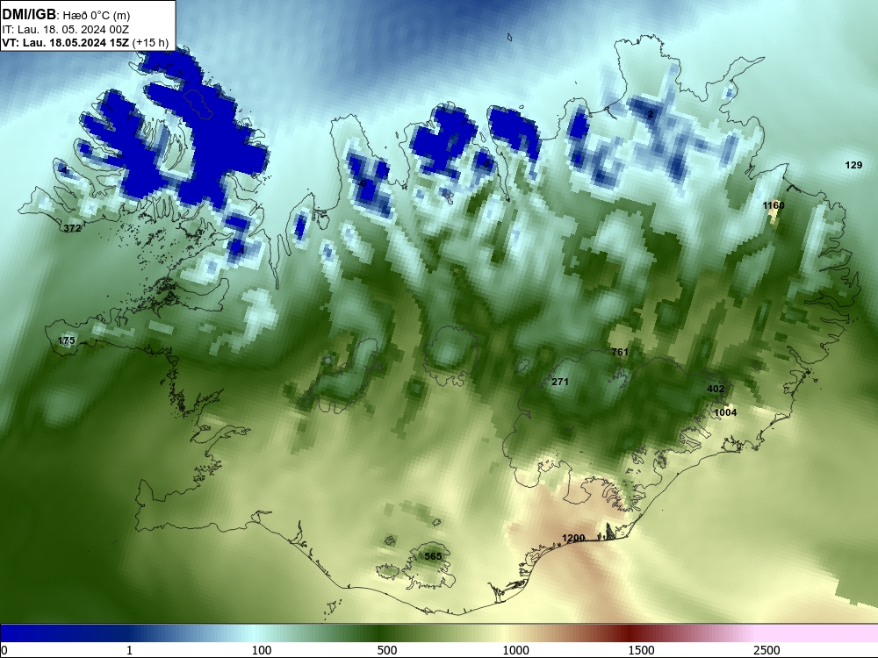Image resolution: width=878 pixels, height=658 pixels.
Task: Click the map value 129 offshore to the east
Action: [x=853, y=165]
